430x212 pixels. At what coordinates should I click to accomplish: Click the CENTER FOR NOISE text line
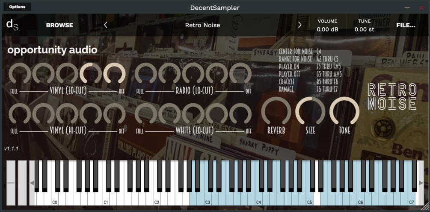300,52
